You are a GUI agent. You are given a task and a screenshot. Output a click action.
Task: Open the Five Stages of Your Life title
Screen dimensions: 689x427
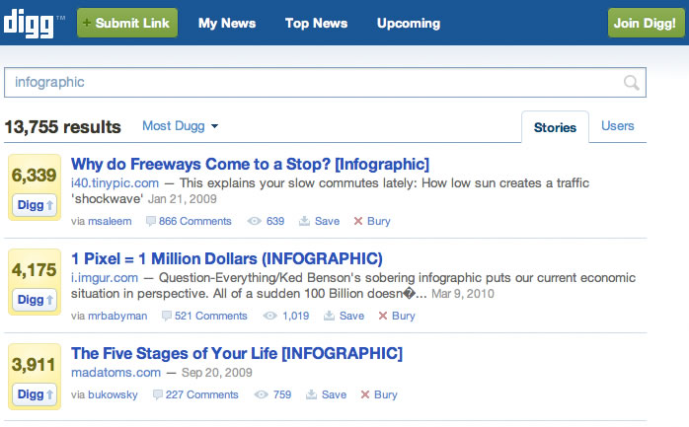click(237, 353)
